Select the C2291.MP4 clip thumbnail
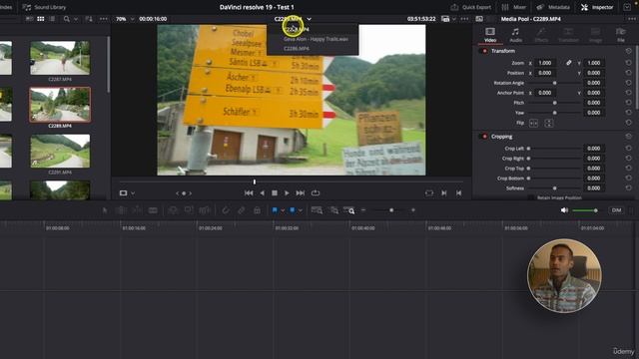The height and width of the screenshot is (359, 639). (x=60, y=151)
